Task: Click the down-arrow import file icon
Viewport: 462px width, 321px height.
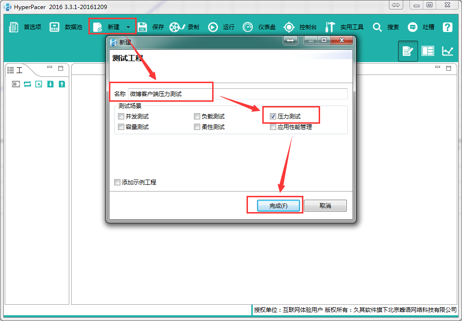Action: (50, 84)
